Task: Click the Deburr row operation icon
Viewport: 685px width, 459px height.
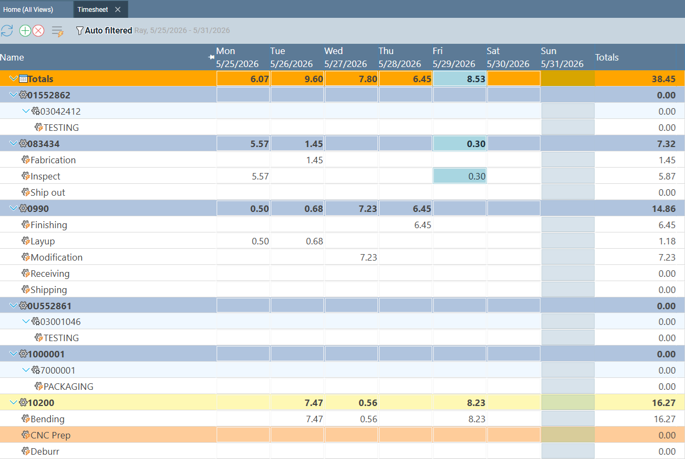Action: (25, 451)
